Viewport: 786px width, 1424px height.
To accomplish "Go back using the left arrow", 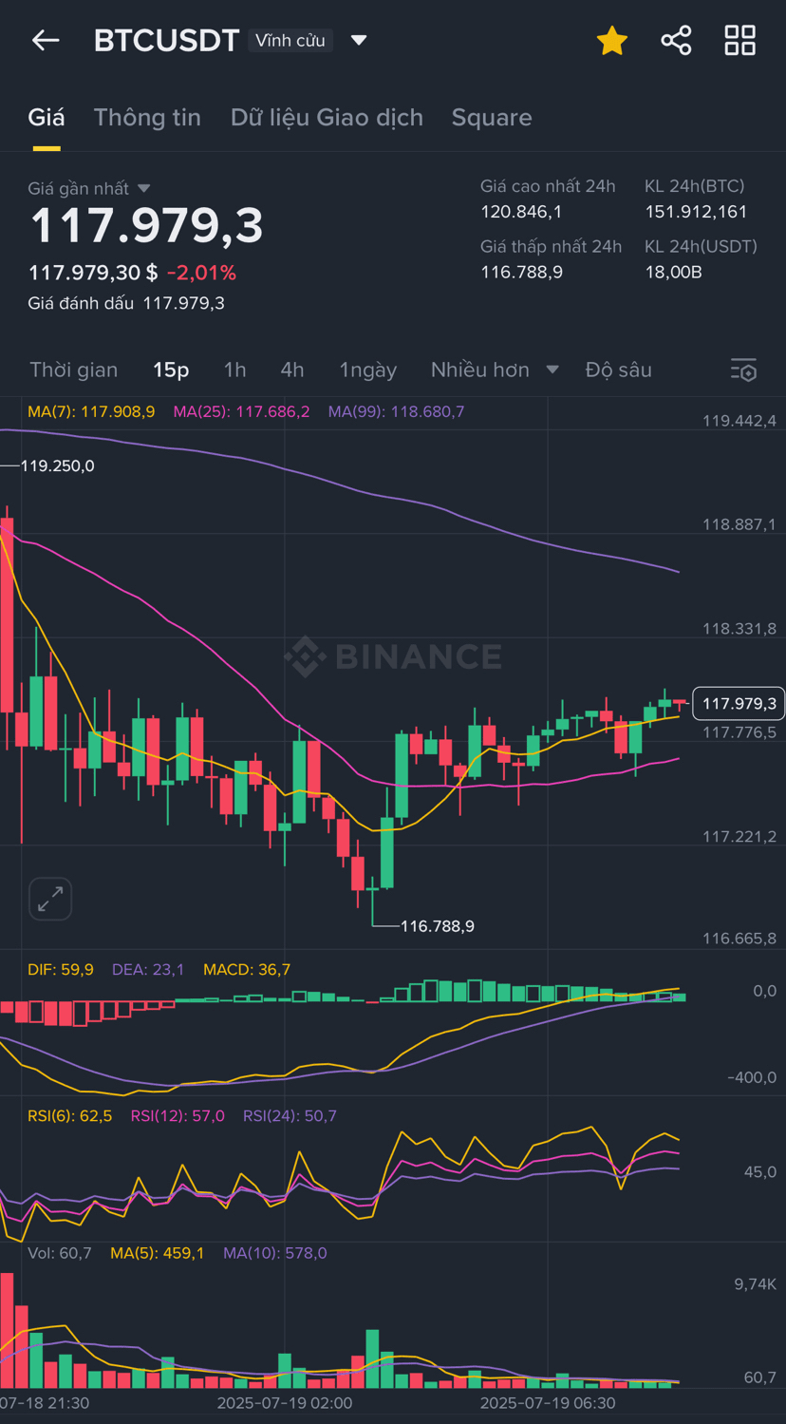I will 46,40.
